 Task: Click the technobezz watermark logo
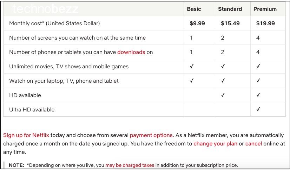(45, 9)
